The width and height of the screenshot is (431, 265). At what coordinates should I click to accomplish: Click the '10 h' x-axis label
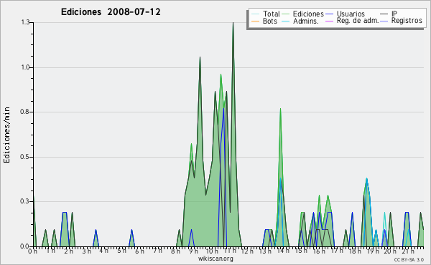[212, 251]
